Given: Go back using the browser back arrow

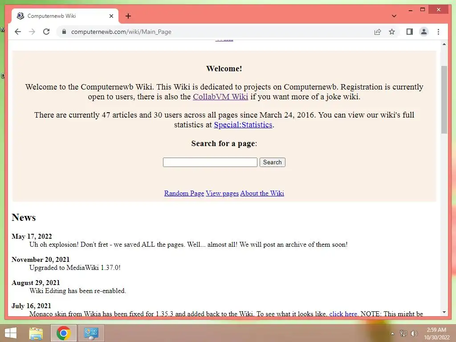Looking at the screenshot, I should coord(18,32).
